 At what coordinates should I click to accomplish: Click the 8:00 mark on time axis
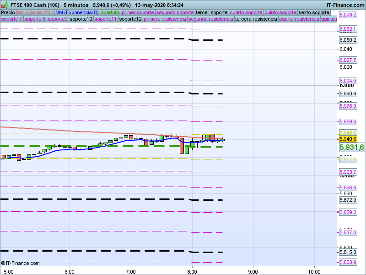pyautogui.click(x=192, y=270)
